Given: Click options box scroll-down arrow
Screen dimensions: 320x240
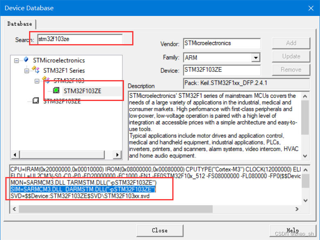Looking at the screenshot, I should pos(306,201).
